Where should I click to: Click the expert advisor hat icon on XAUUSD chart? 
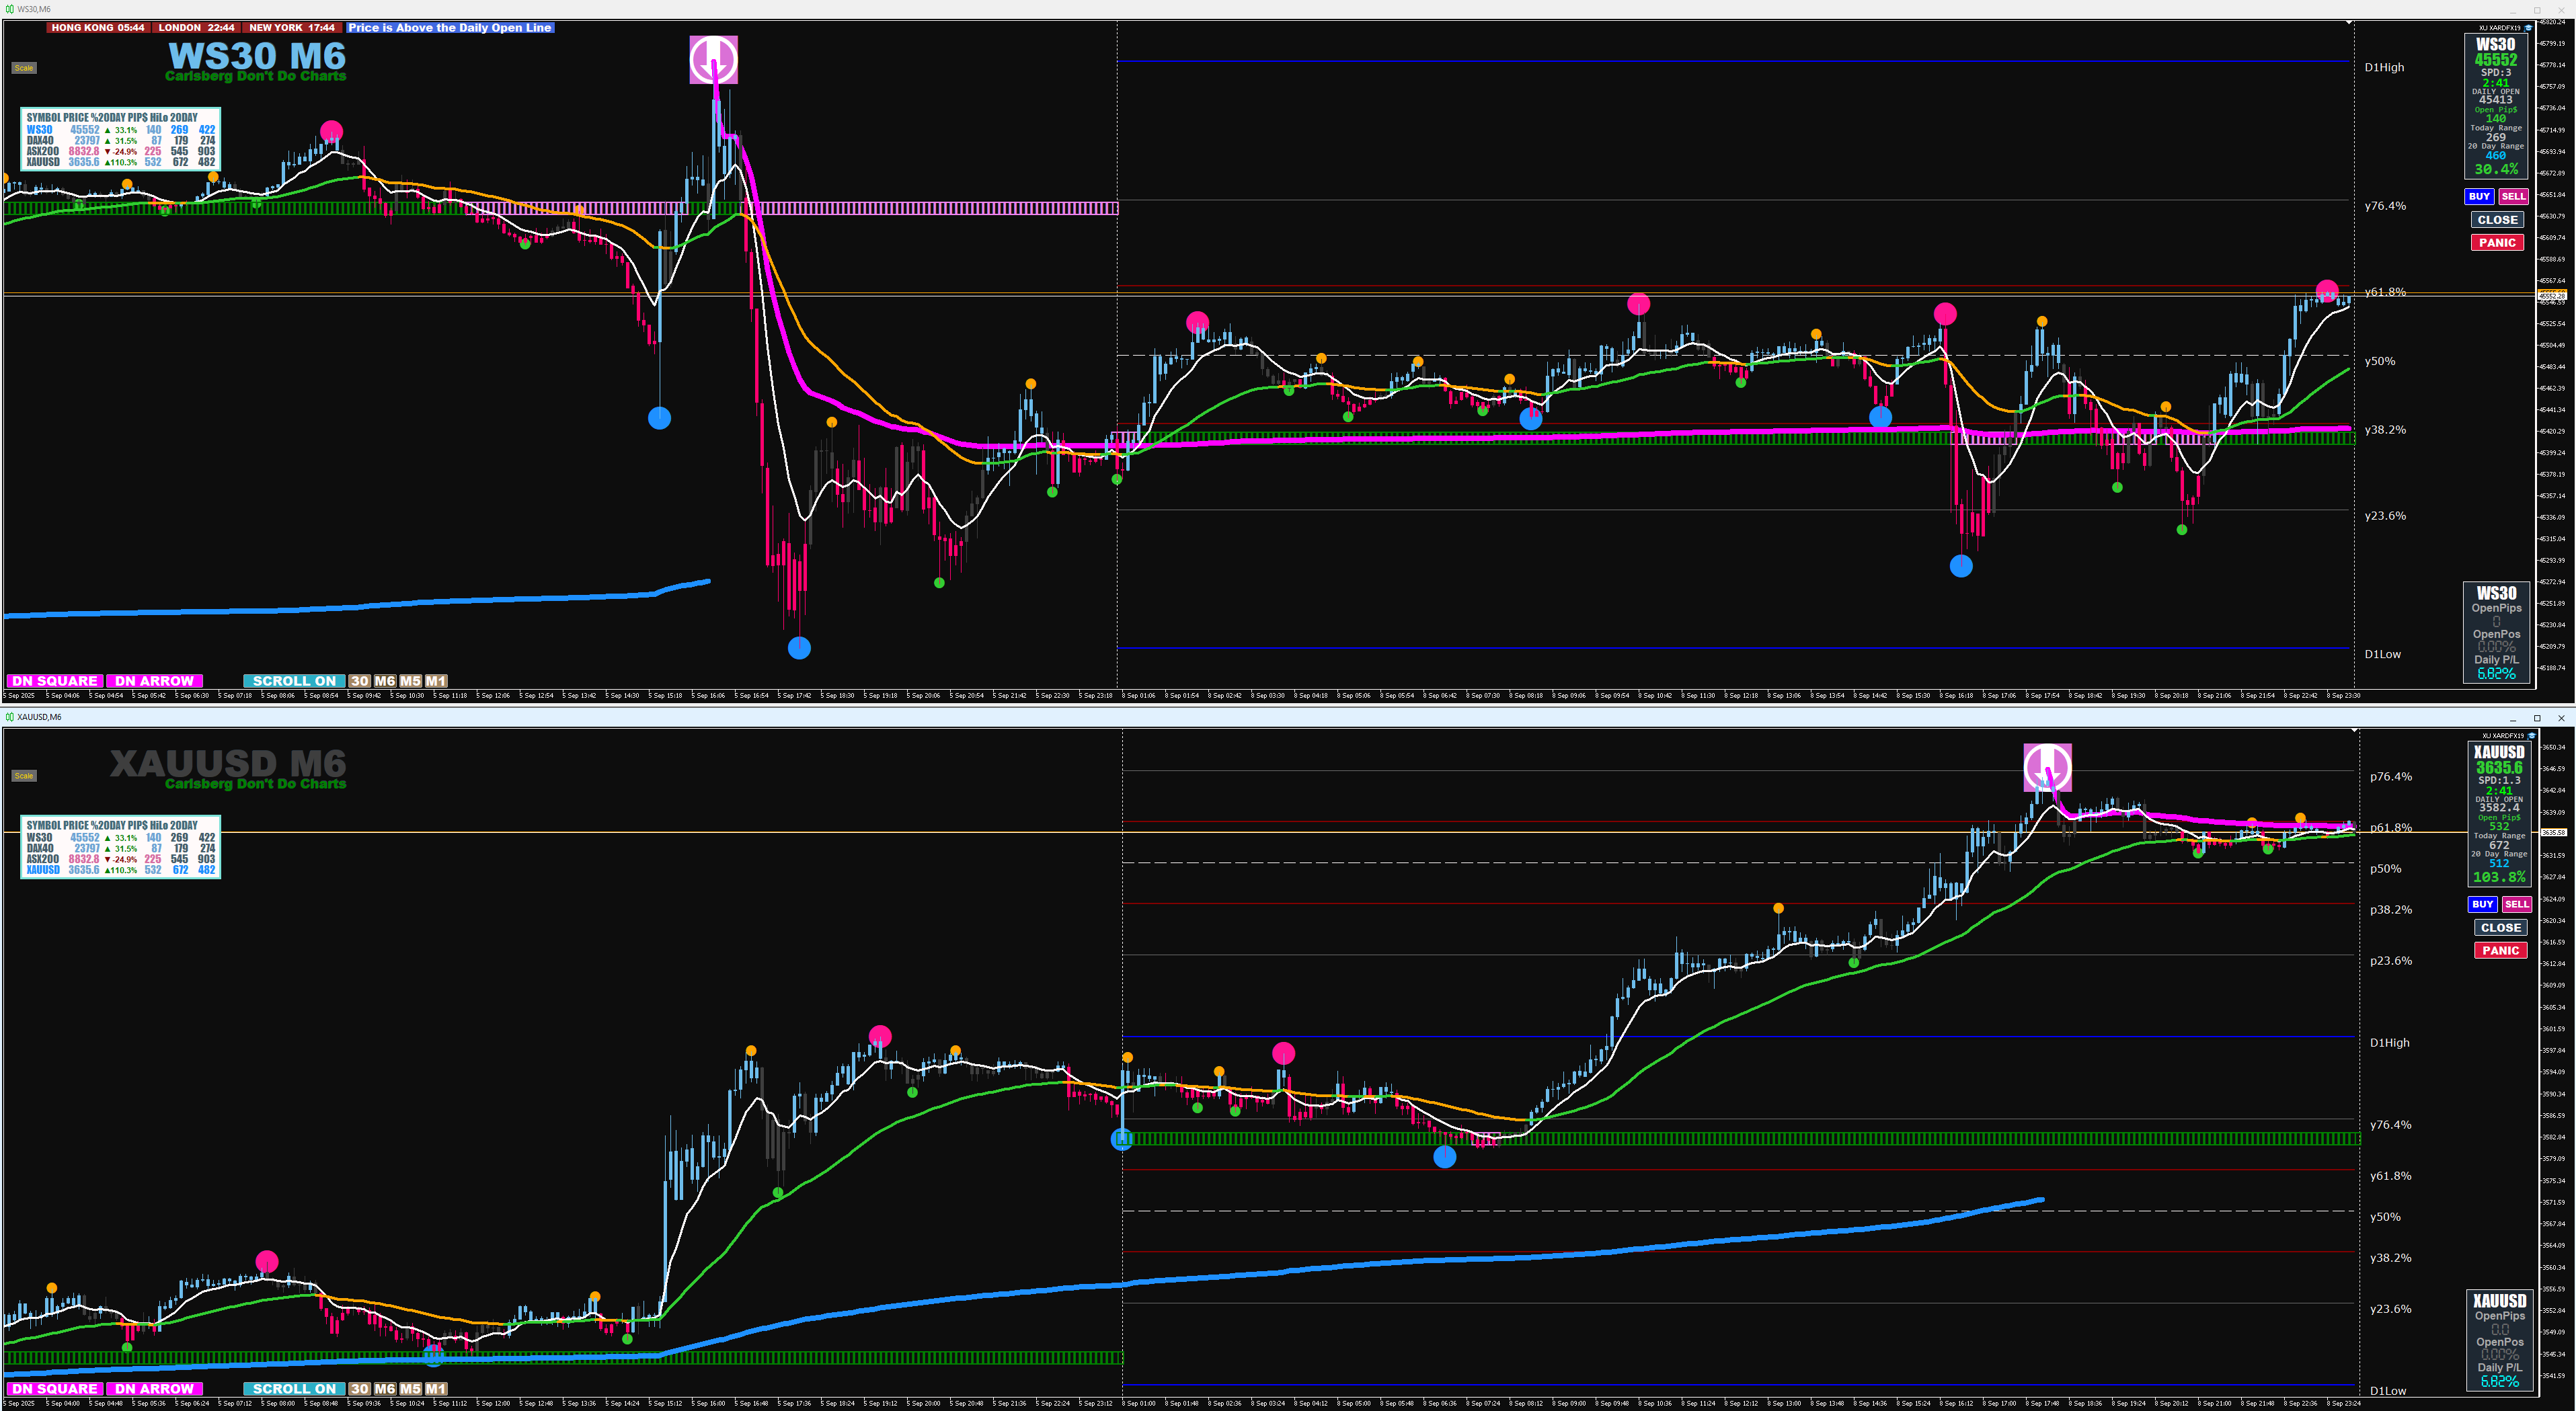tap(2531, 736)
